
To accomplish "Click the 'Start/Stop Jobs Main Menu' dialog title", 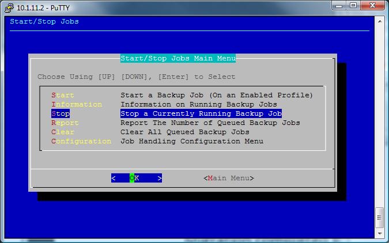I will coord(178,58).
